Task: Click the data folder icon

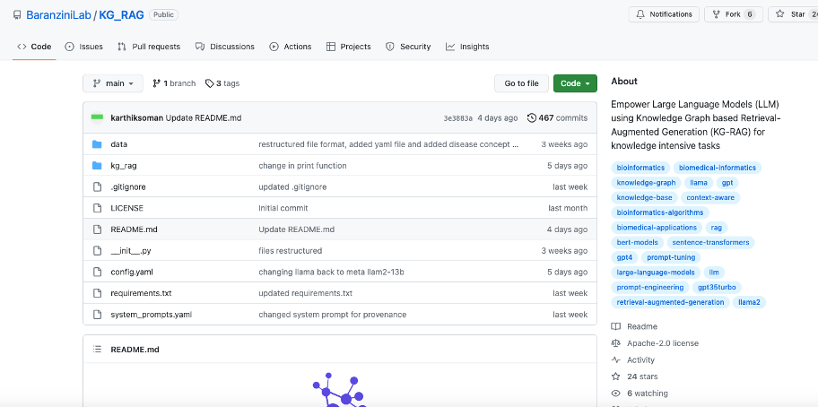Action: click(x=97, y=144)
